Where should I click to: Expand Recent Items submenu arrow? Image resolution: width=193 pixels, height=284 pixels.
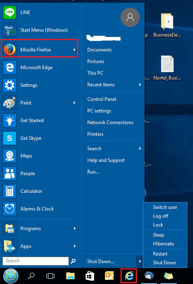point(140,85)
